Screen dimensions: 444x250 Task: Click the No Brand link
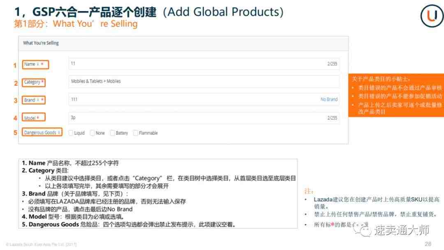(329, 99)
